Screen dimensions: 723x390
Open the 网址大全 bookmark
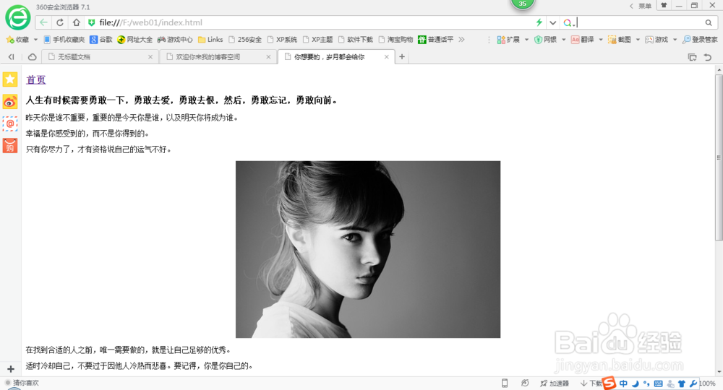tap(134, 40)
